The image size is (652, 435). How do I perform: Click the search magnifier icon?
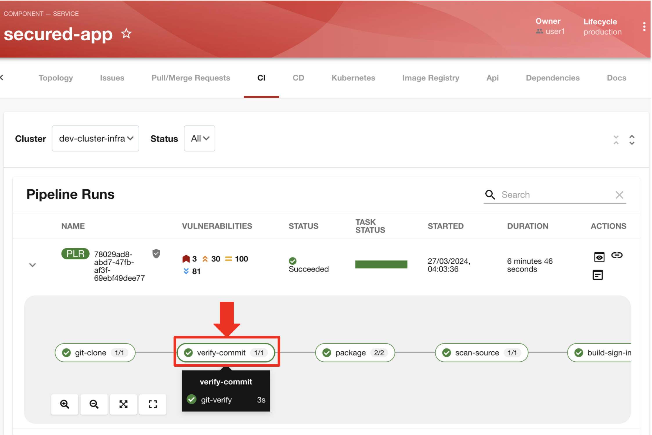[x=490, y=195]
